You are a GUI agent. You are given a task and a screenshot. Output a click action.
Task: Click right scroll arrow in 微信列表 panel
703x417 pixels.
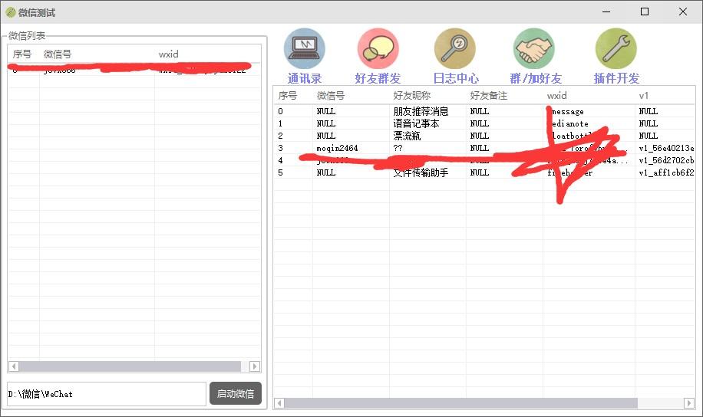[255, 366]
